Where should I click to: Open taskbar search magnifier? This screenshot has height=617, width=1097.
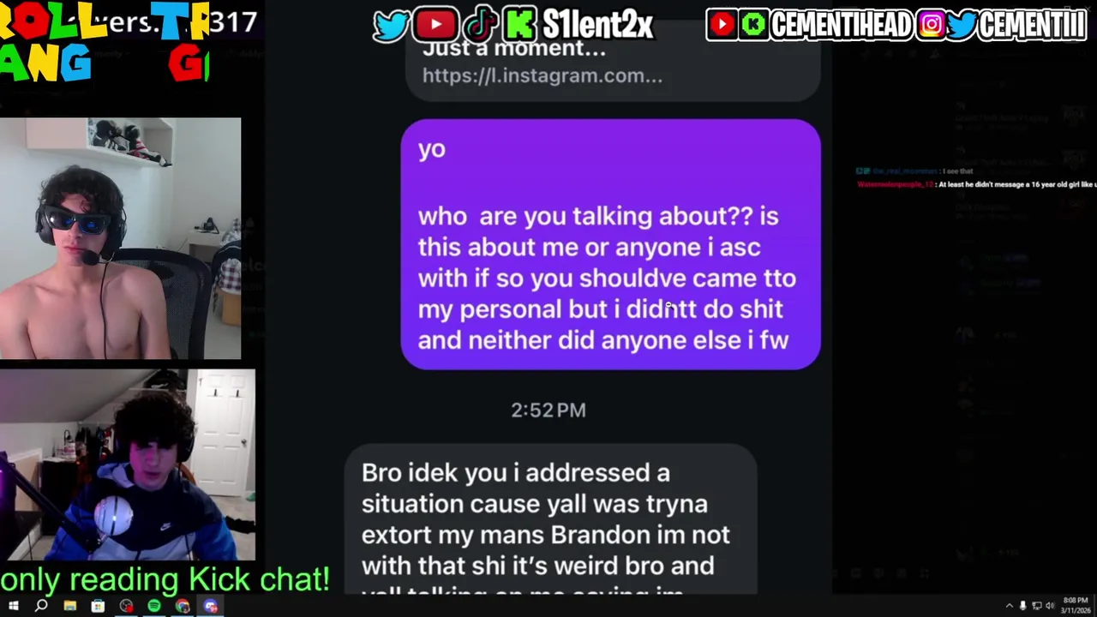coord(41,606)
